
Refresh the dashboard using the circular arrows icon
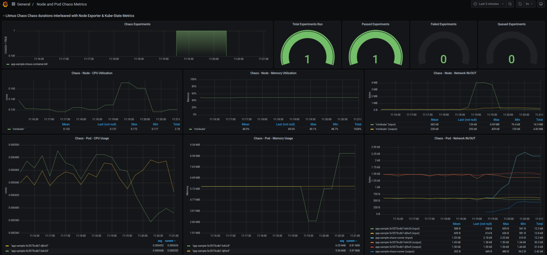(x=520, y=4)
